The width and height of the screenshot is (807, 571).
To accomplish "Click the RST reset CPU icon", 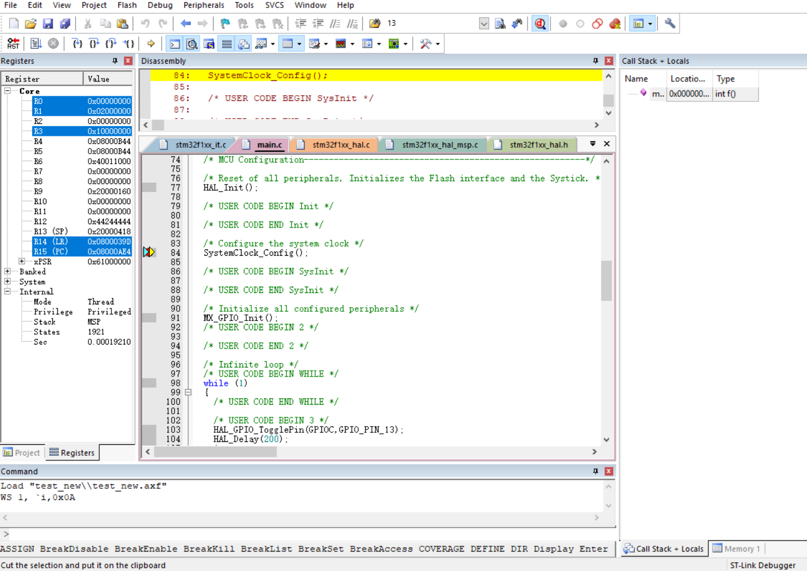I will 13,44.
